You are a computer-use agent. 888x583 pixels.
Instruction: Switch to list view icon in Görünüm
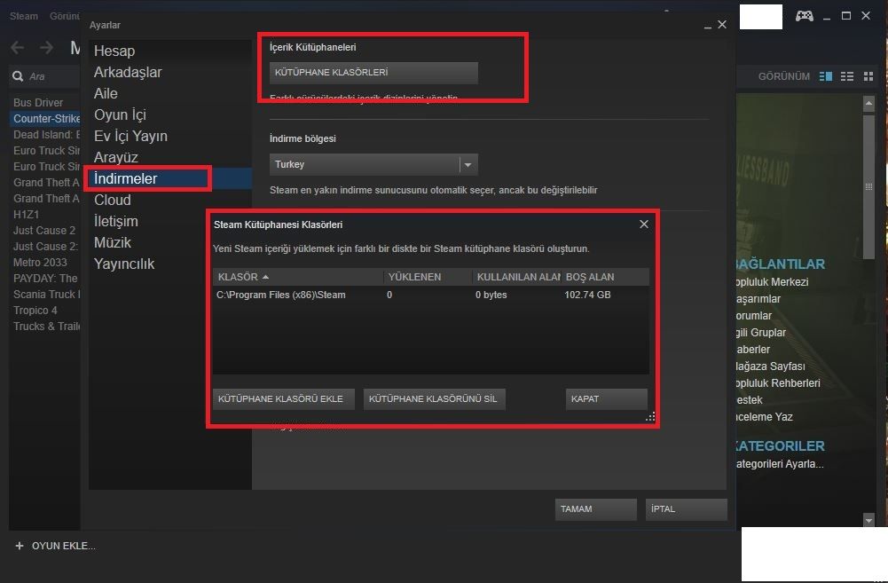(847, 76)
